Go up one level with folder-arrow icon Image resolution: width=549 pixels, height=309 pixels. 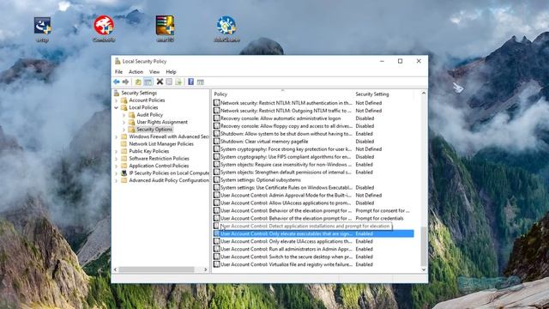(x=138, y=82)
